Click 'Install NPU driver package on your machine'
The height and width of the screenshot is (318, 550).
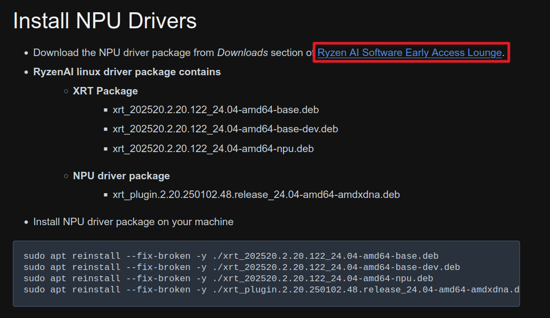(x=133, y=221)
